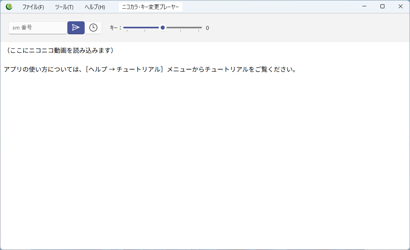Screen dimensions: 410x250
Task: Click the green app icon in title bar
Action: click(x=9, y=7)
